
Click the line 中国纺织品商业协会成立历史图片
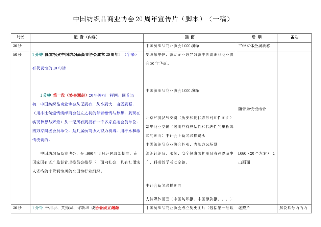click(x=189, y=208)
